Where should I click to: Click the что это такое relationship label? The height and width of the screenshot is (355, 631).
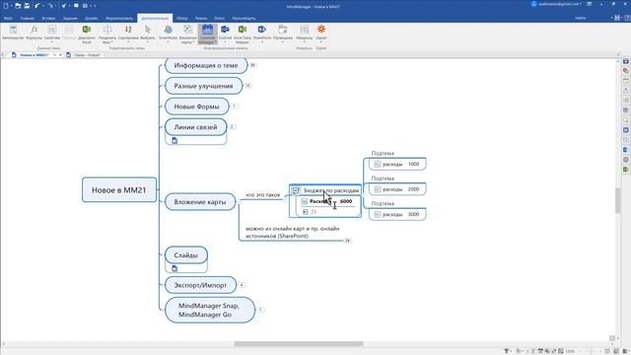(x=263, y=195)
